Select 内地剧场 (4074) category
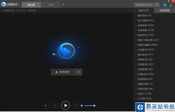This screenshot has height=112, width=175. [x=146, y=50]
